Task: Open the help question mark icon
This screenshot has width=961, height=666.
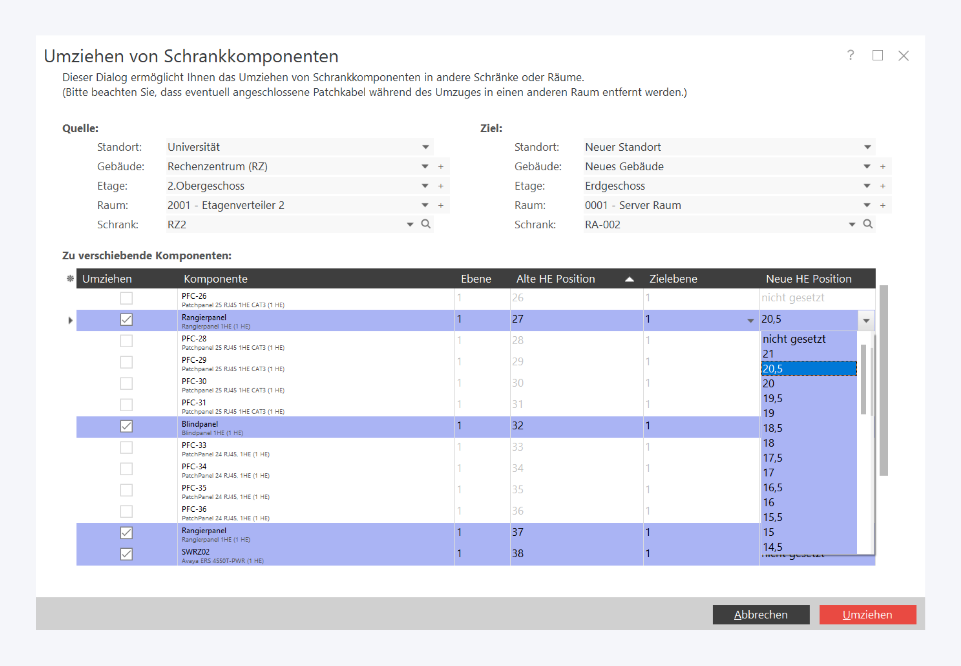Action: [850, 55]
